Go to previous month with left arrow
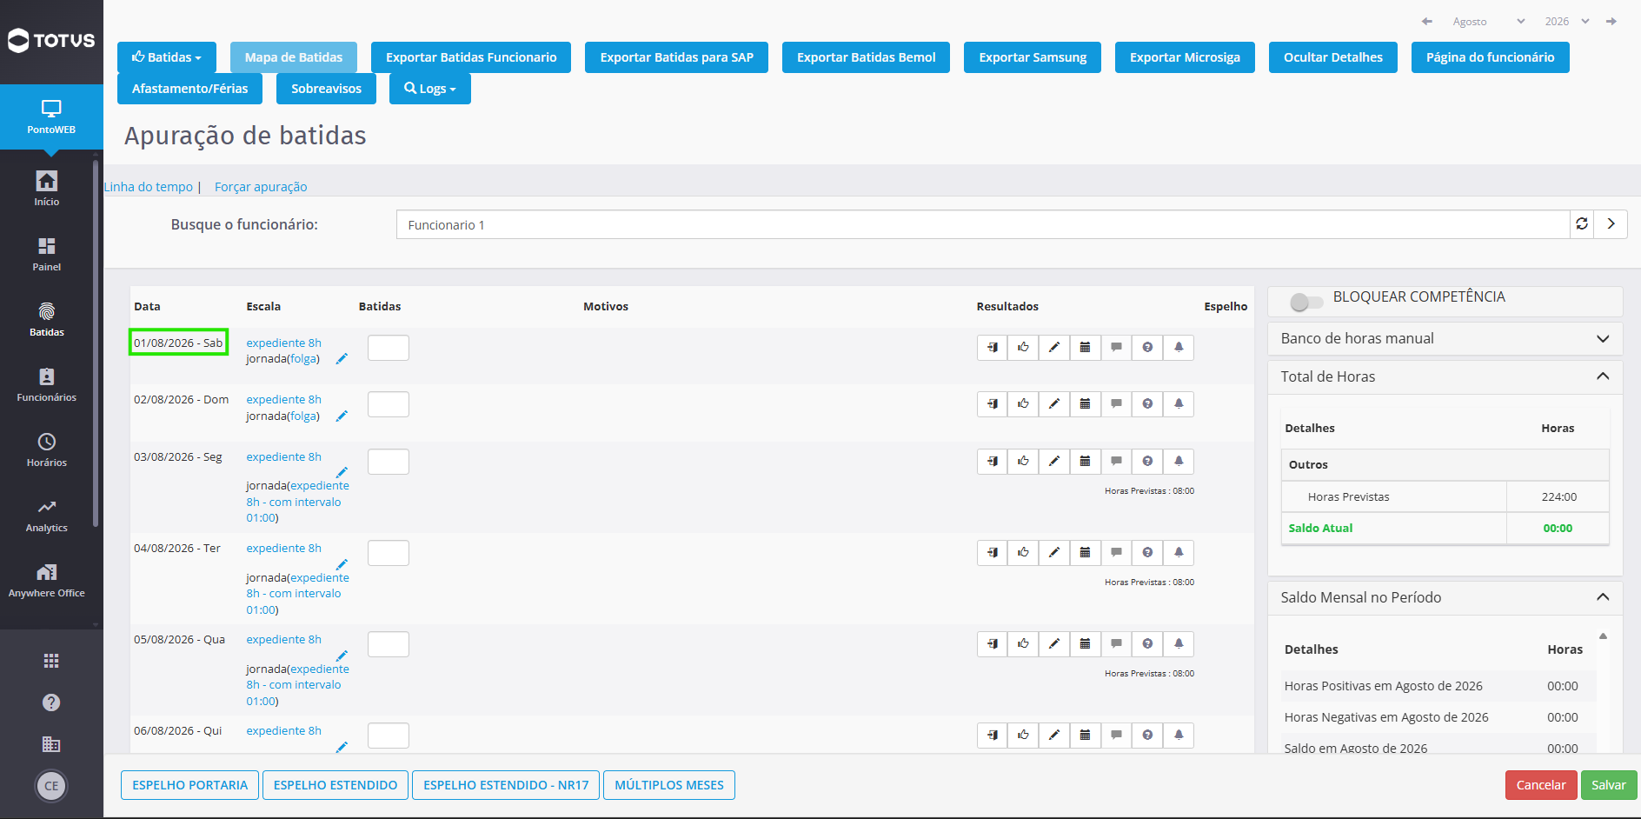Screen dimensions: 1641x819 point(1426,21)
